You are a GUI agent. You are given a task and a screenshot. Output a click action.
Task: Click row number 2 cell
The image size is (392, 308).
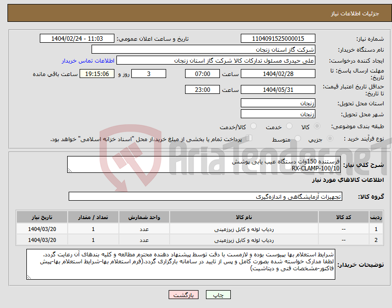376,240
